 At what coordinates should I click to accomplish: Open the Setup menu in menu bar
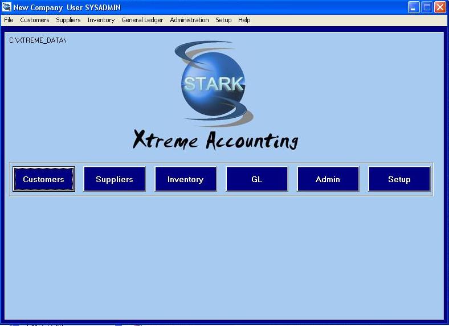pyautogui.click(x=223, y=20)
